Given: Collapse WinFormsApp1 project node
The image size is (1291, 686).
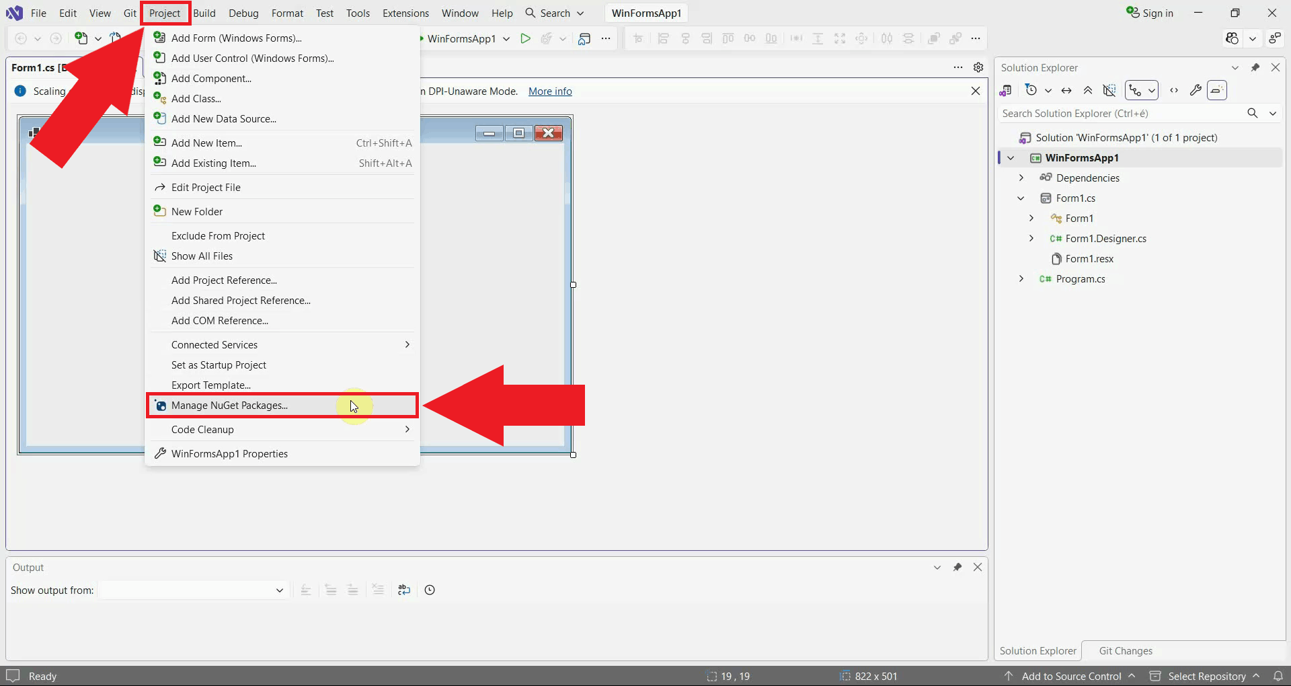Looking at the screenshot, I should (x=1011, y=157).
